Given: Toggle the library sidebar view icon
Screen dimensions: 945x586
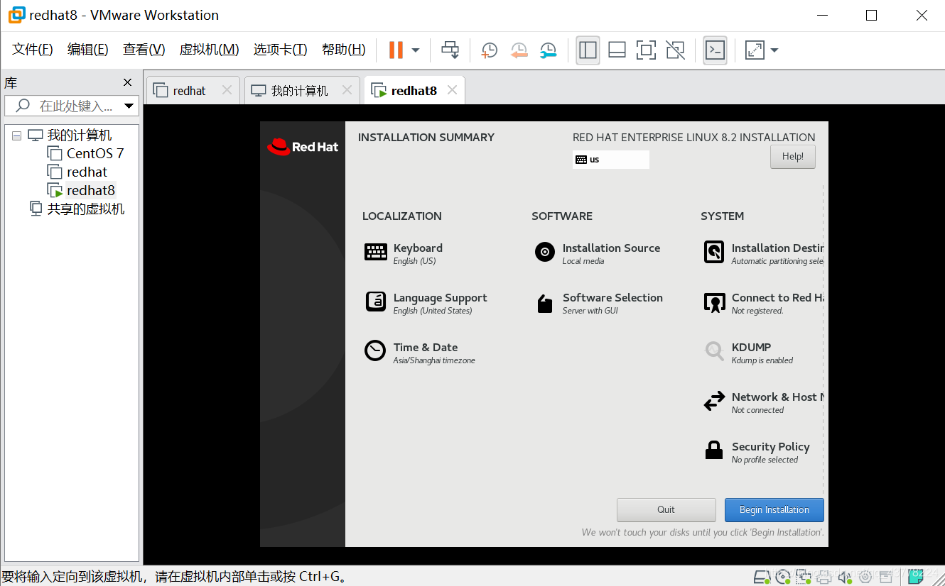Looking at the screenshot, I should click(x=588, y=50).
